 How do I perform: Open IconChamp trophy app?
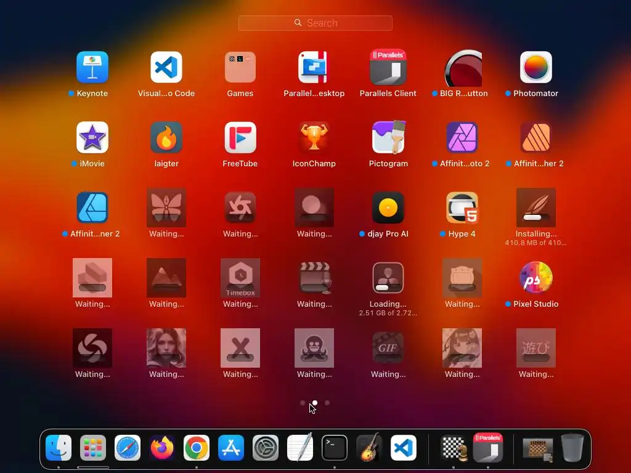point(314,137)
